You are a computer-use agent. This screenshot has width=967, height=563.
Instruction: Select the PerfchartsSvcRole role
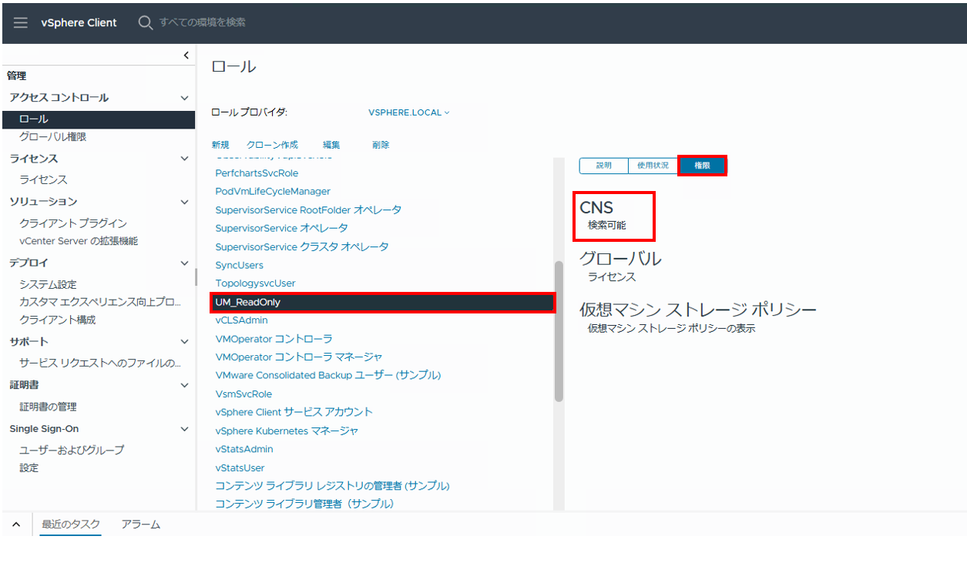tap(257, 173)
